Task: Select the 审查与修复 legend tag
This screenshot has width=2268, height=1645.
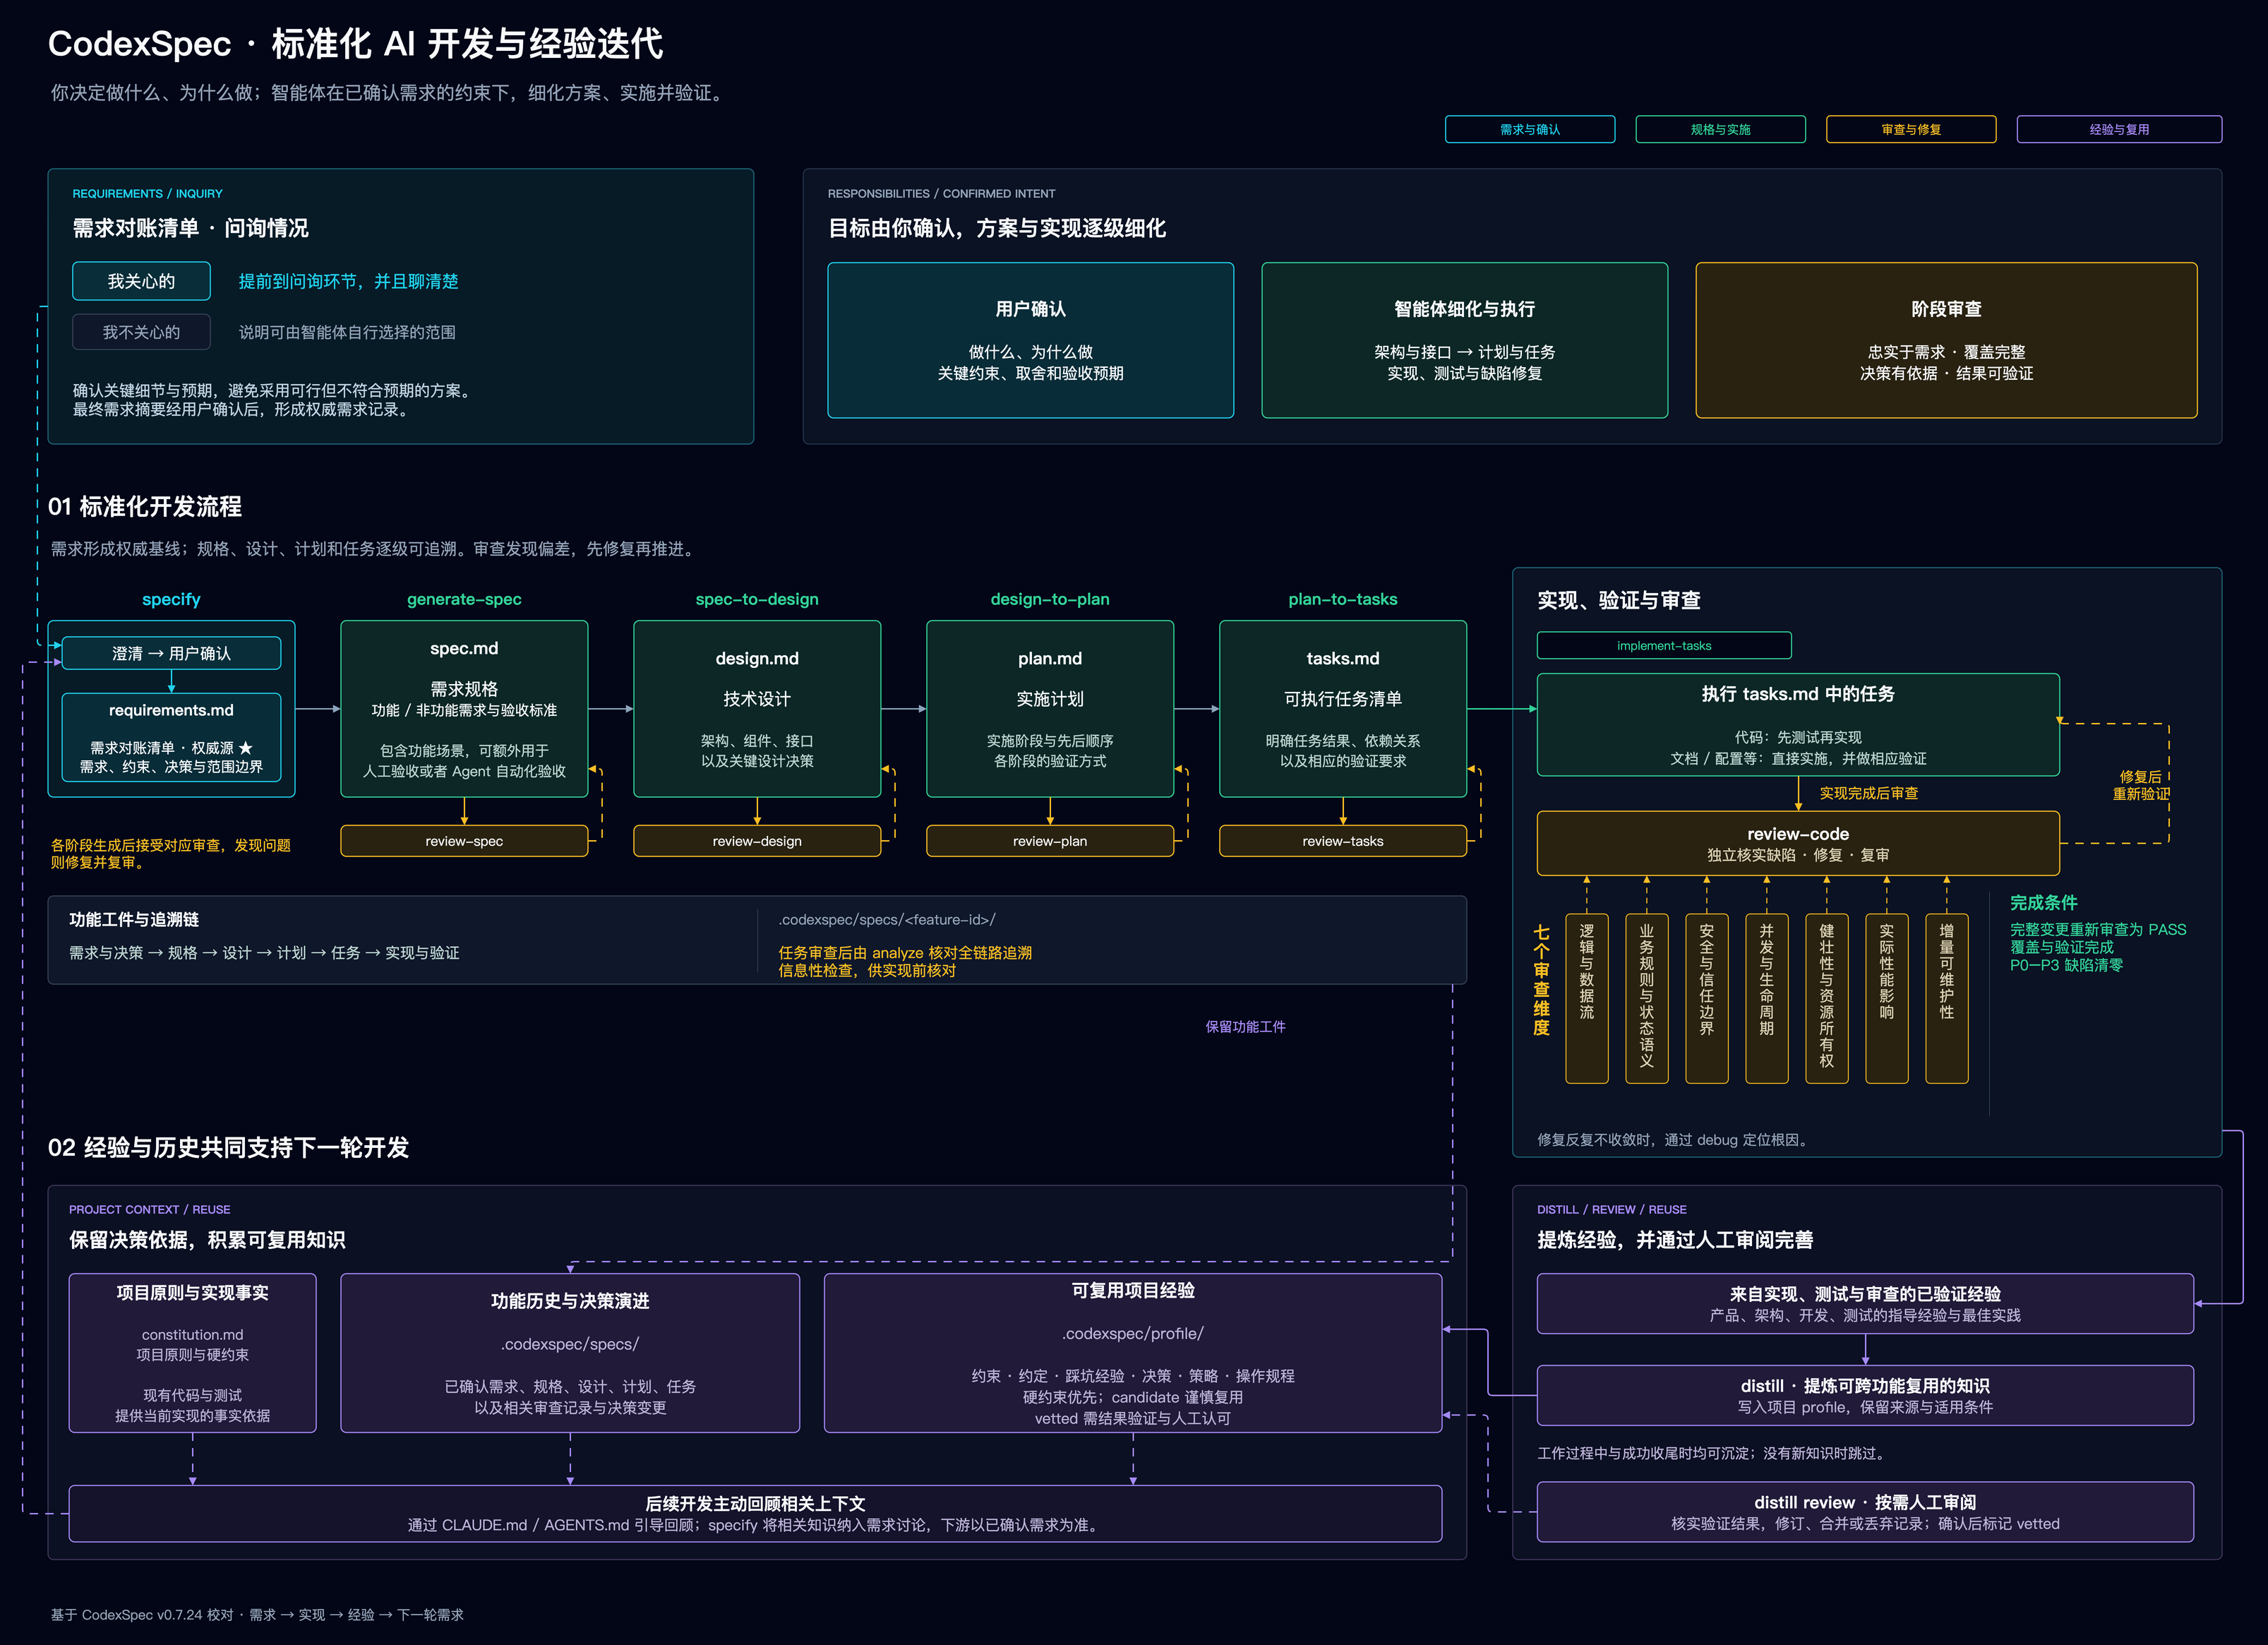Action: [1911, 129]
